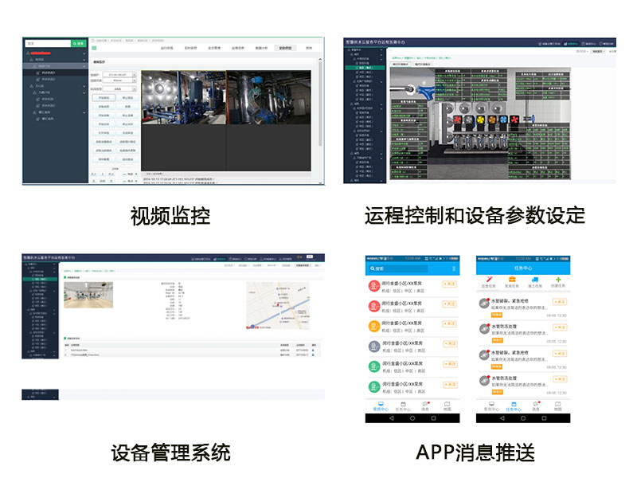Image resolution: width=637 pixels, height=478 pixels.
Task: Open the map icon in right phone's bottom bar
Action: 558,406
